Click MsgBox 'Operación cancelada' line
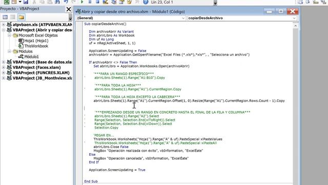Viewport: 328px width, 185px height. pos(141,158)
